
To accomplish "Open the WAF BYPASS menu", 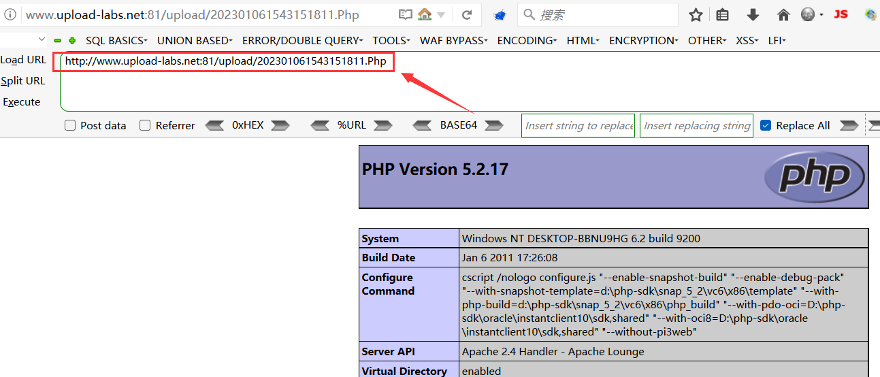I will [453, 41].
